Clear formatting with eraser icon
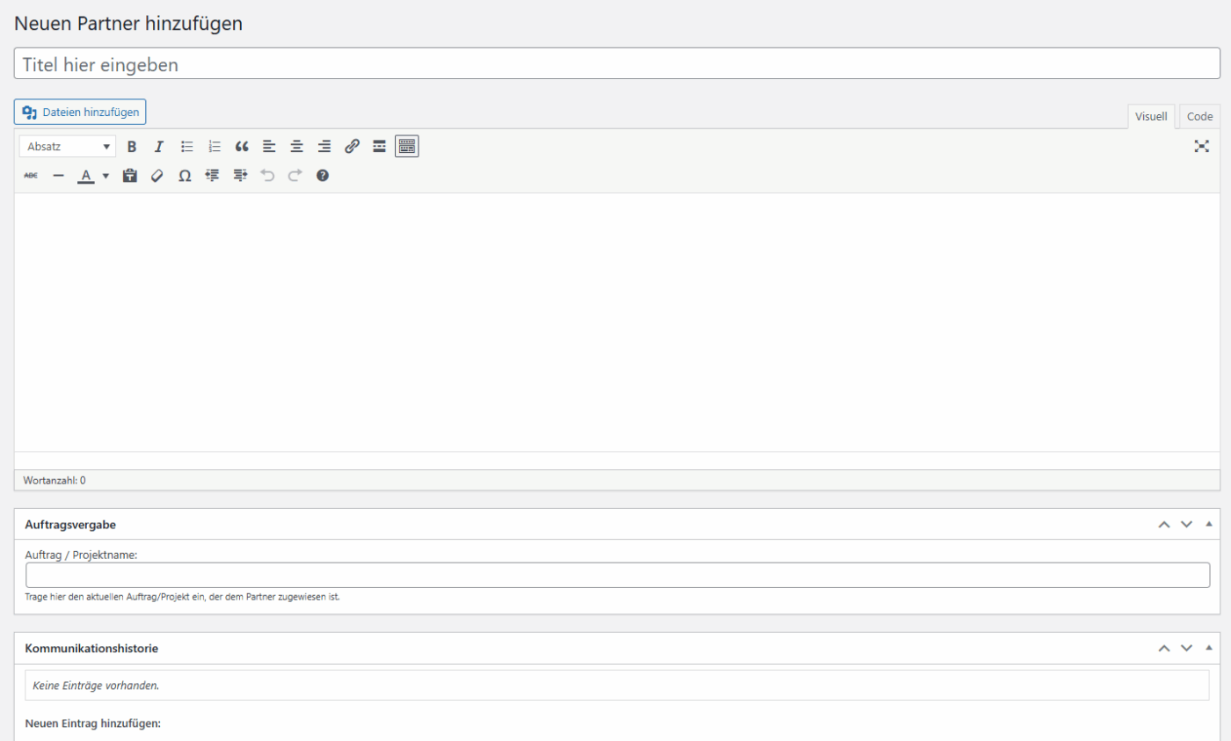1231x741 pixels. pos(157,176)
